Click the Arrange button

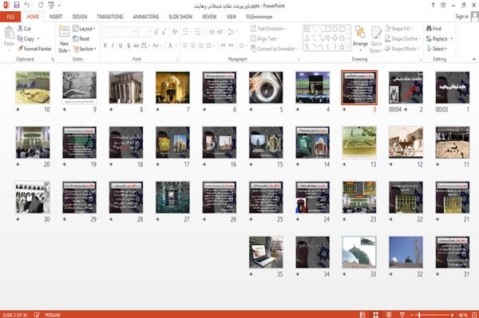(x=360, y=39)
